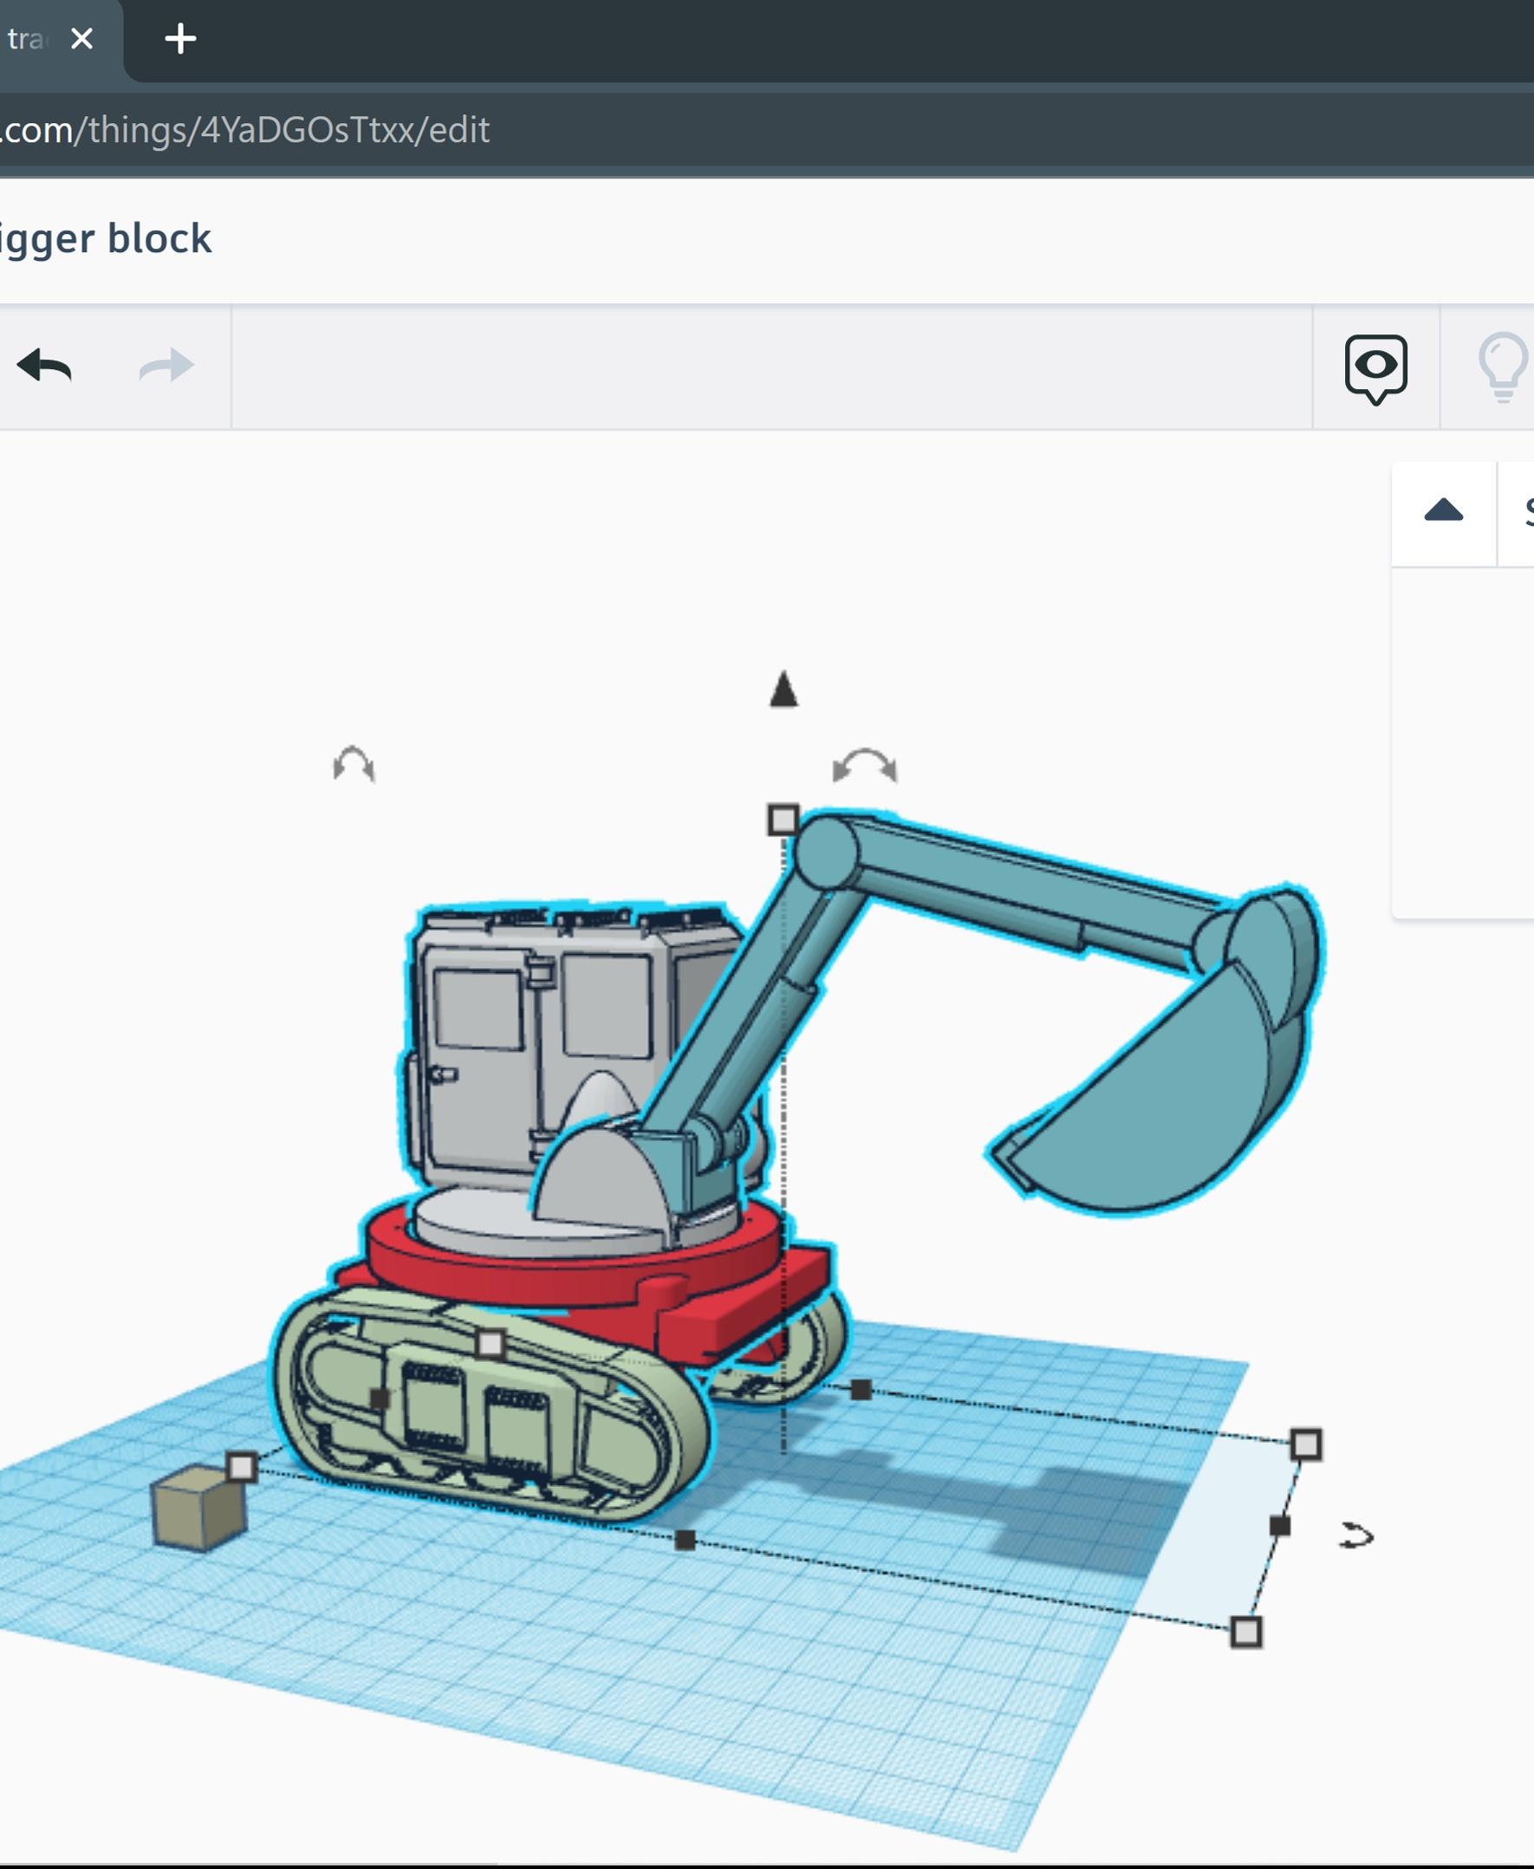The width and height of the screenshot is (1534, 1869).
Task: Click the greyed-out redo arrow
Action: (166, 366)
